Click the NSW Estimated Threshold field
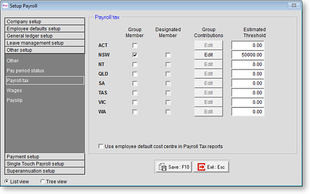The image size is (310, 194). [x=247, y=55]
